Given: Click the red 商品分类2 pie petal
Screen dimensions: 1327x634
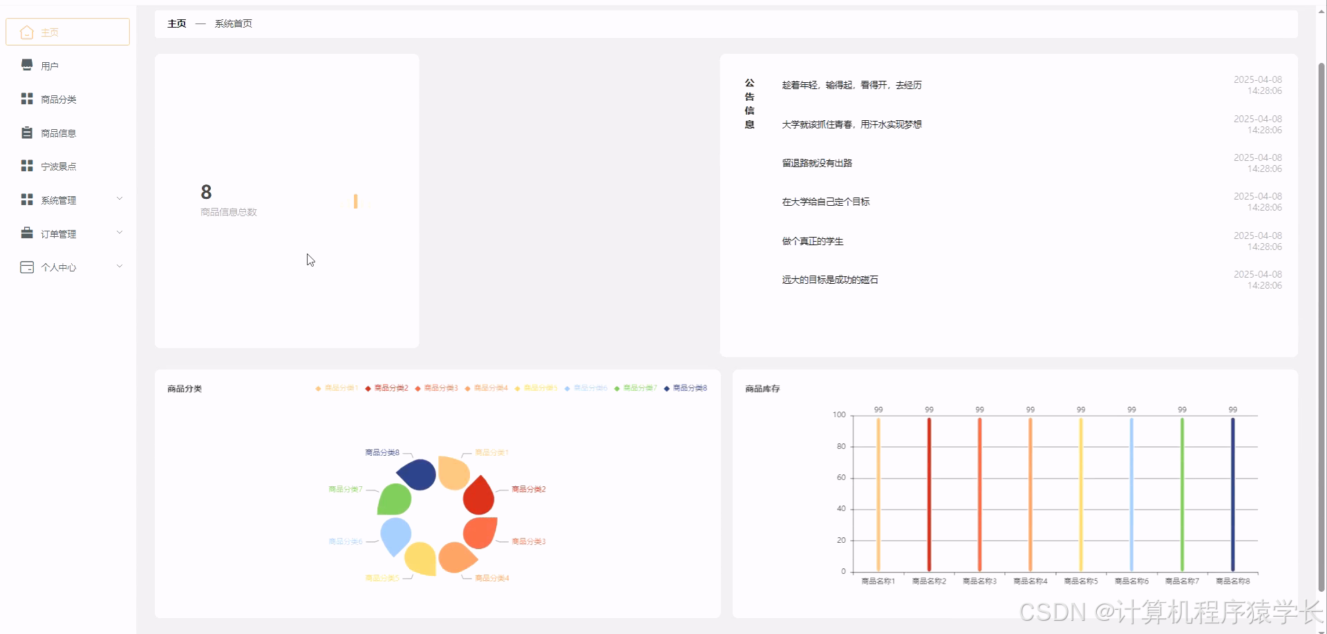Looking at the screenshot, I should (x=478, y=494).
